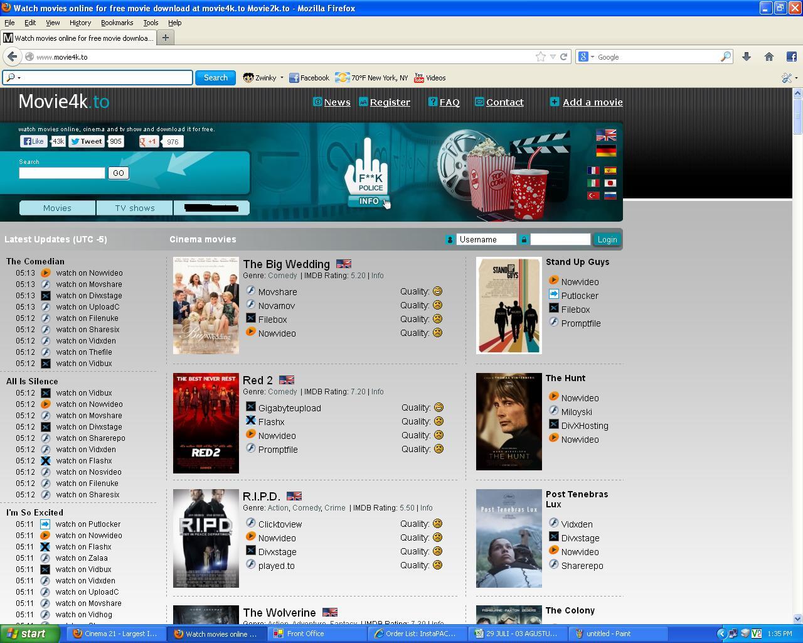Switch site language with the German flag
Viewport: 803px width, 643px height.
pyautogui.click(x=606, y=151)
